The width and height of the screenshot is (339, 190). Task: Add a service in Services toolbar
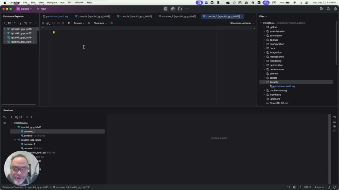12,117
